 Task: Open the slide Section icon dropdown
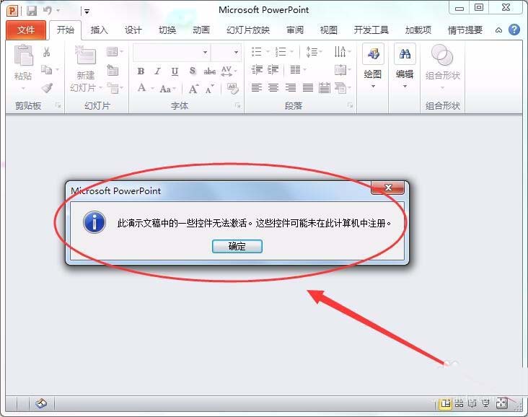coord(115,88)
